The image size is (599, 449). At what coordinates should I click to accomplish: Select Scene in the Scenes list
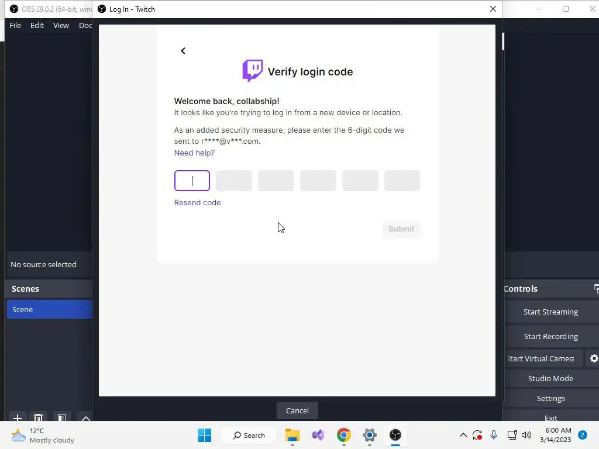pos(50,309)
